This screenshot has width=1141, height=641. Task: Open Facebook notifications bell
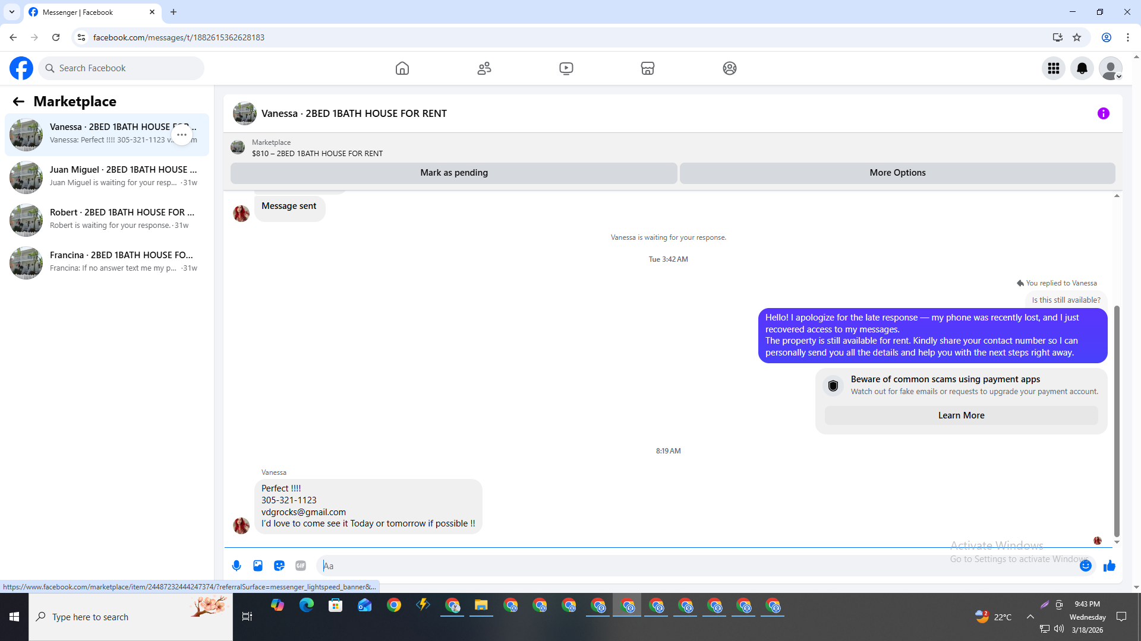click(1082, 68)
